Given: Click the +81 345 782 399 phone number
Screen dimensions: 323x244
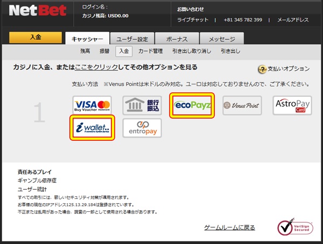Looking at the screenshot, I should 243,20.
